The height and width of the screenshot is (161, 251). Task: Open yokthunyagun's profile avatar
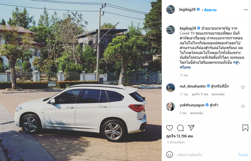170,106
